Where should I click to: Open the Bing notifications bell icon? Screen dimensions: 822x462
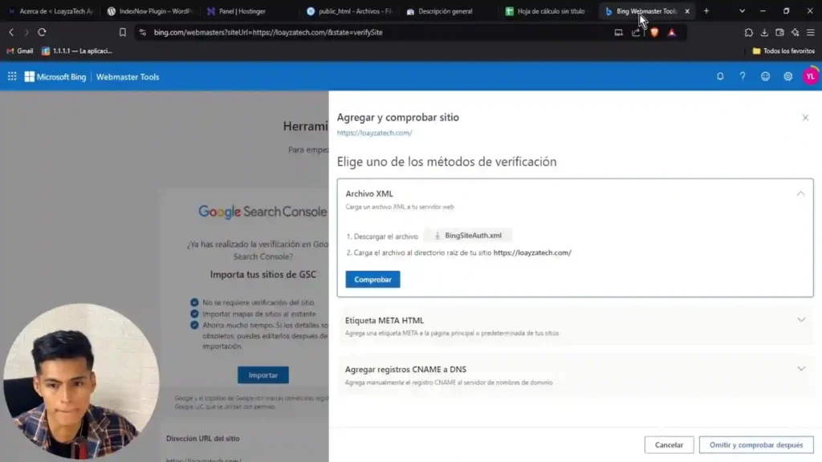(x=720, y=76)
